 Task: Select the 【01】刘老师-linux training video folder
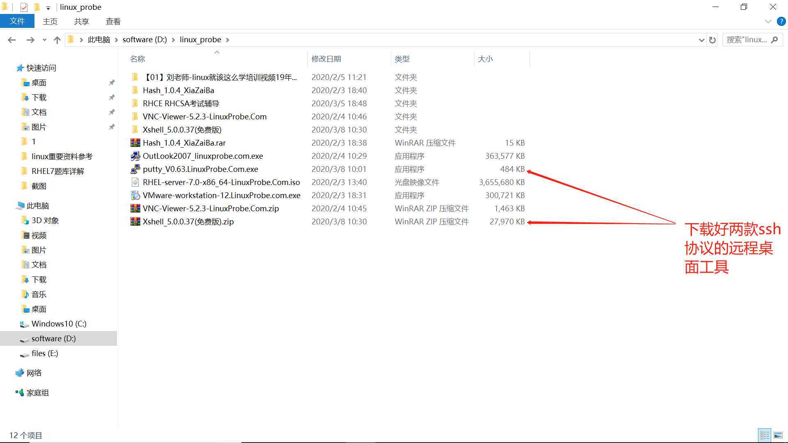pos(220,77)
